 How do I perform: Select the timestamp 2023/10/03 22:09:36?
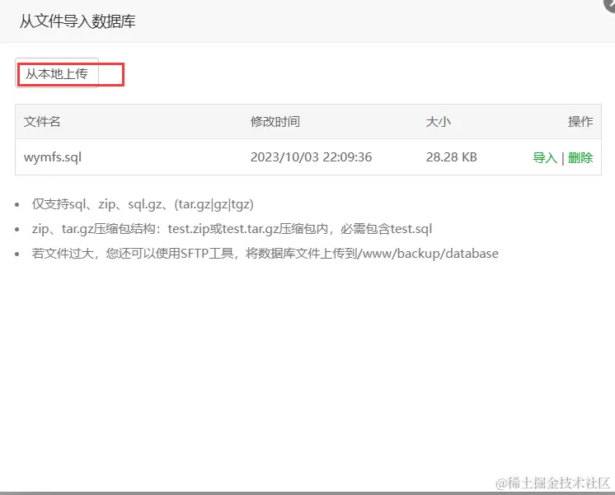click(x=311, y=157)
